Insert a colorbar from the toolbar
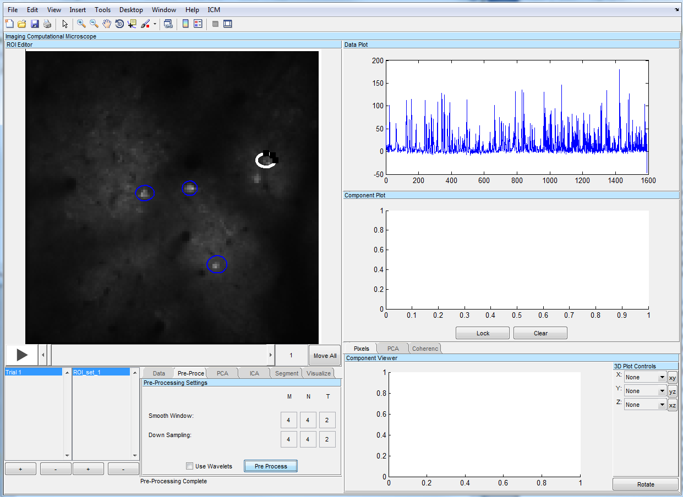This screenshot has width=683, height=497. click(x=185, y=24)
